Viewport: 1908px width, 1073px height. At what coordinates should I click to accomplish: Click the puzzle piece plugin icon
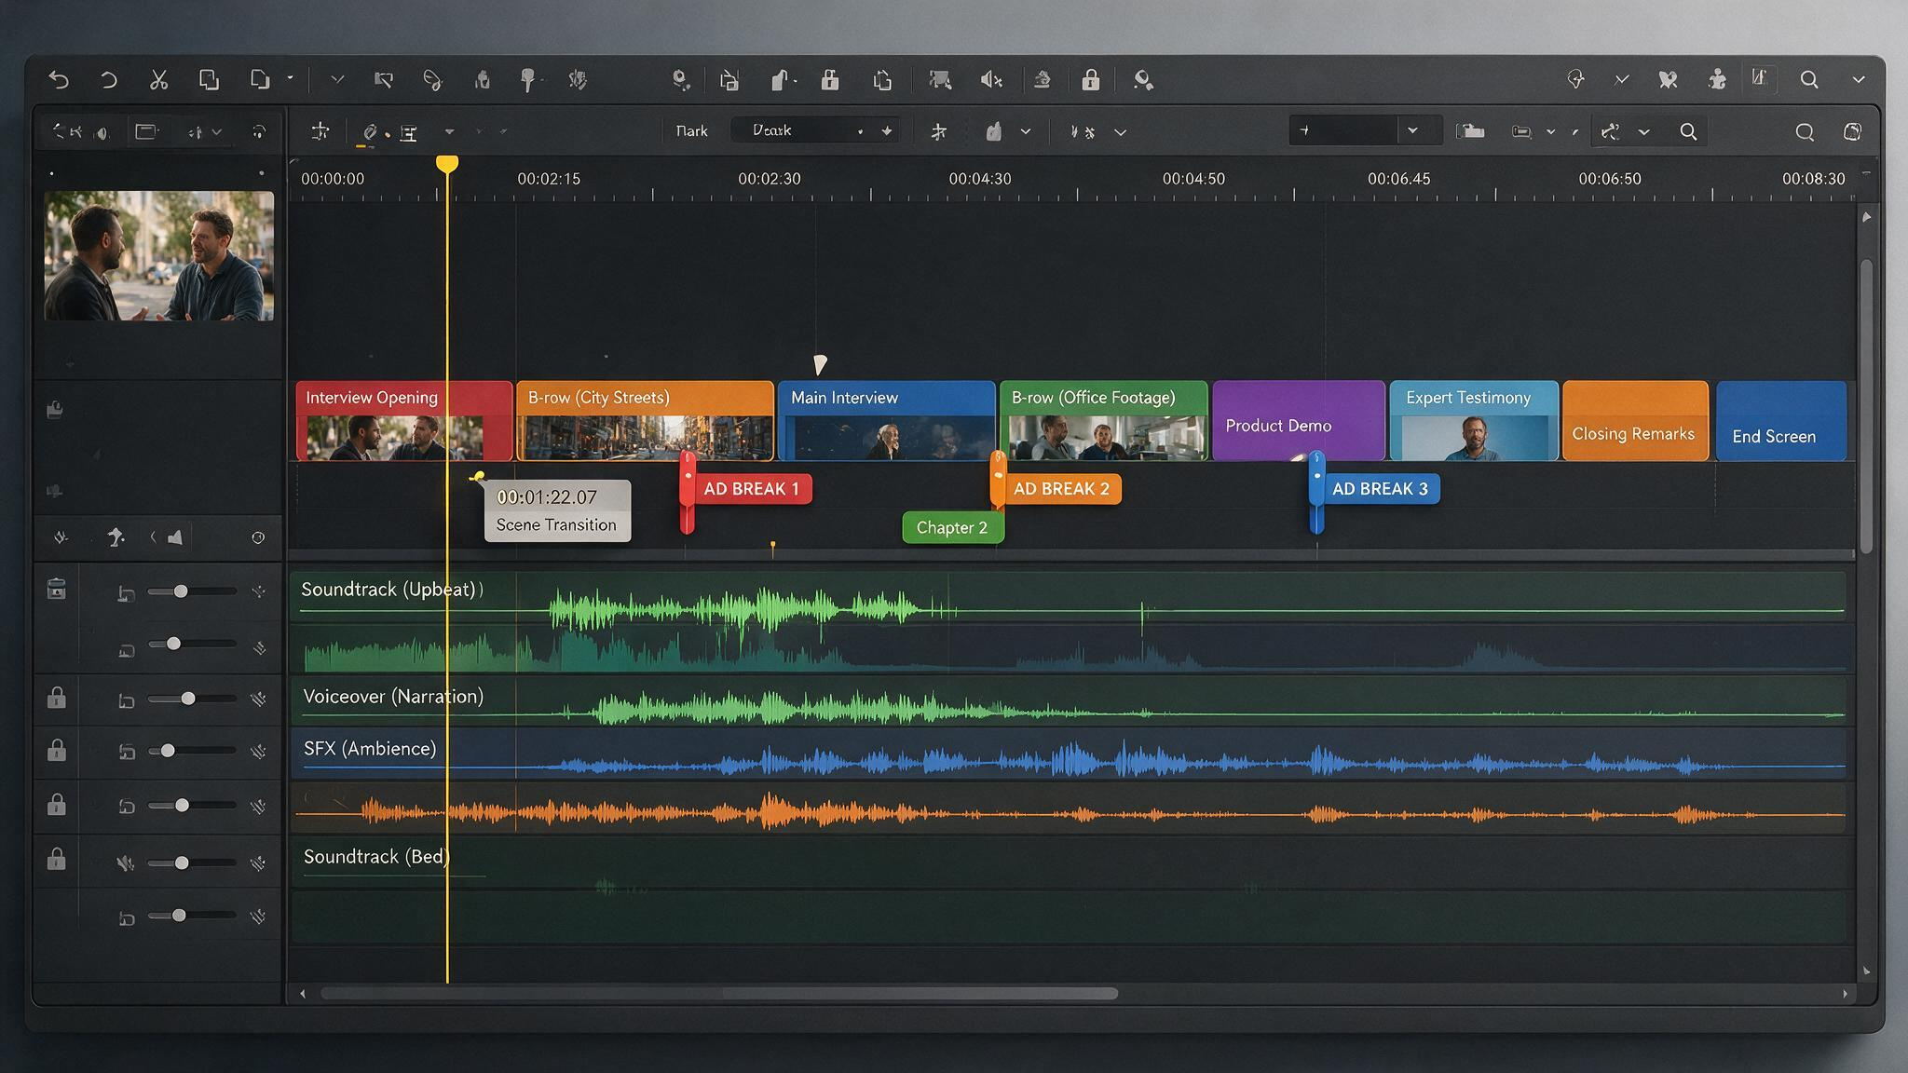1717,80
